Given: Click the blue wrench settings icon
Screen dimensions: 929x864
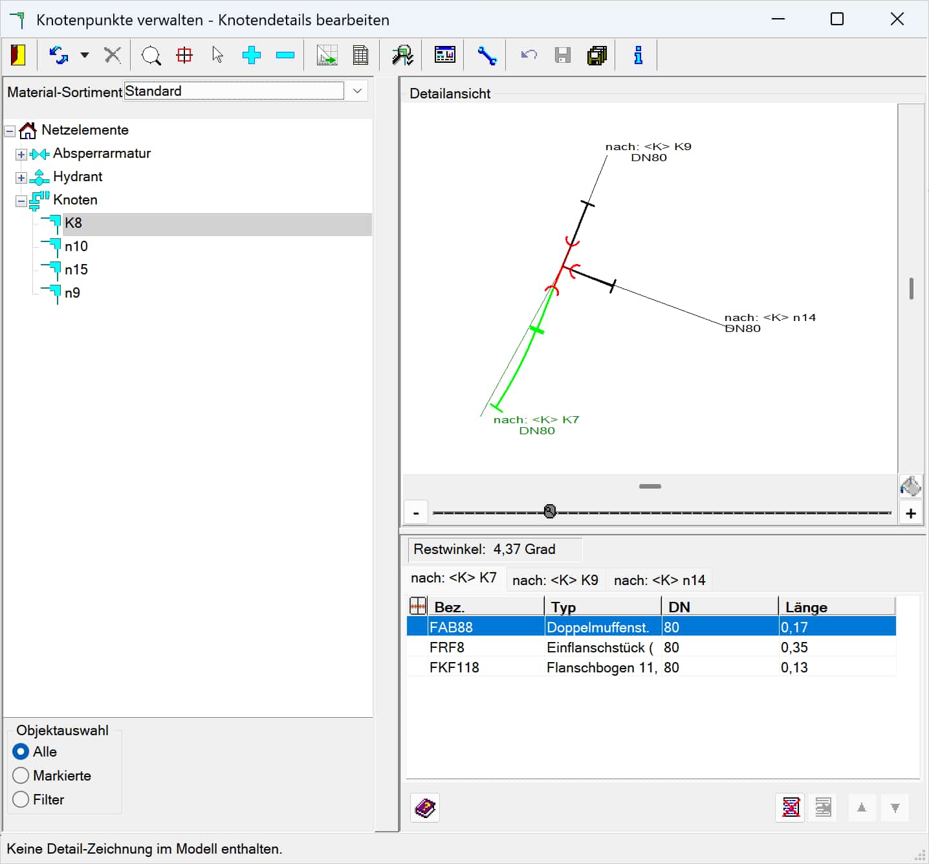Looking at the screenshot, I should click(486, 56).
